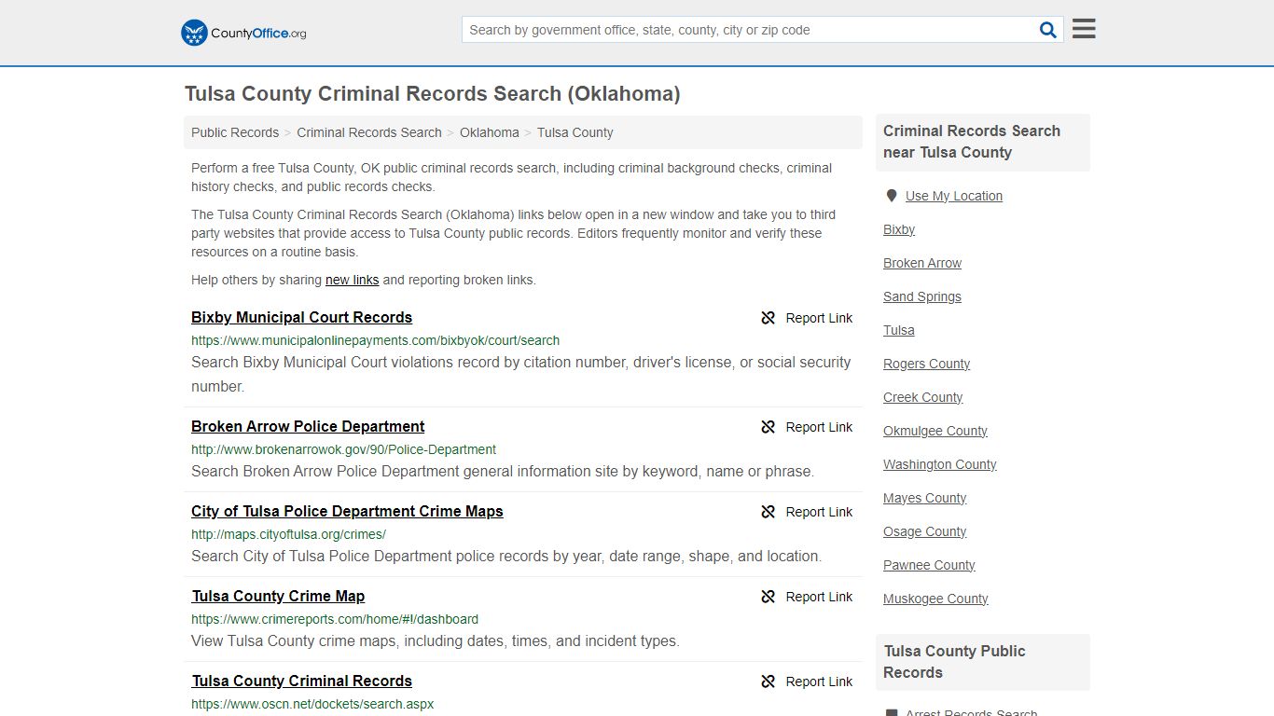Visit crimereports.com dashboard URL

(x=335, y=619)
